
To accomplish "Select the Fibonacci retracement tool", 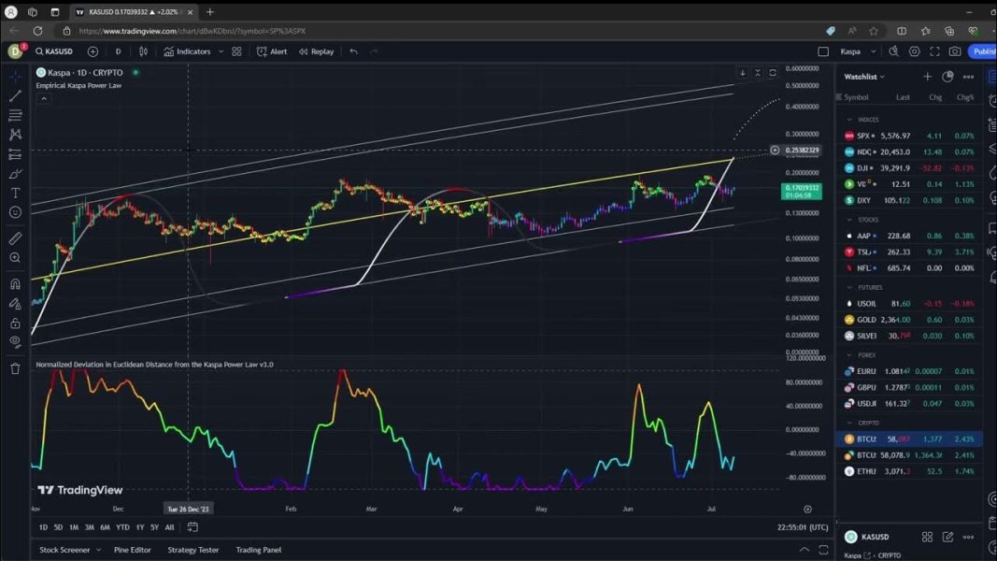I will pos(15,115).
